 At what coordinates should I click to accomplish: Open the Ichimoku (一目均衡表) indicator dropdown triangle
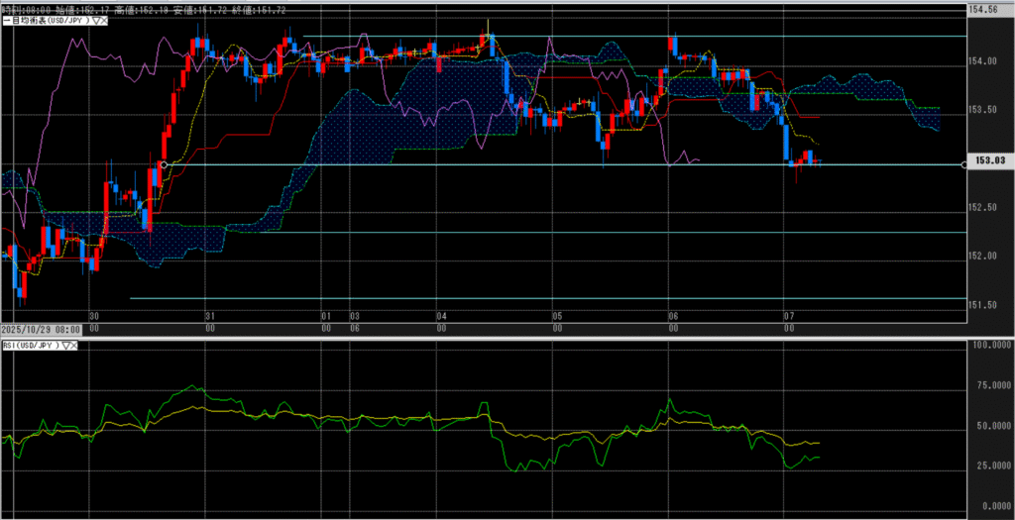96,20
